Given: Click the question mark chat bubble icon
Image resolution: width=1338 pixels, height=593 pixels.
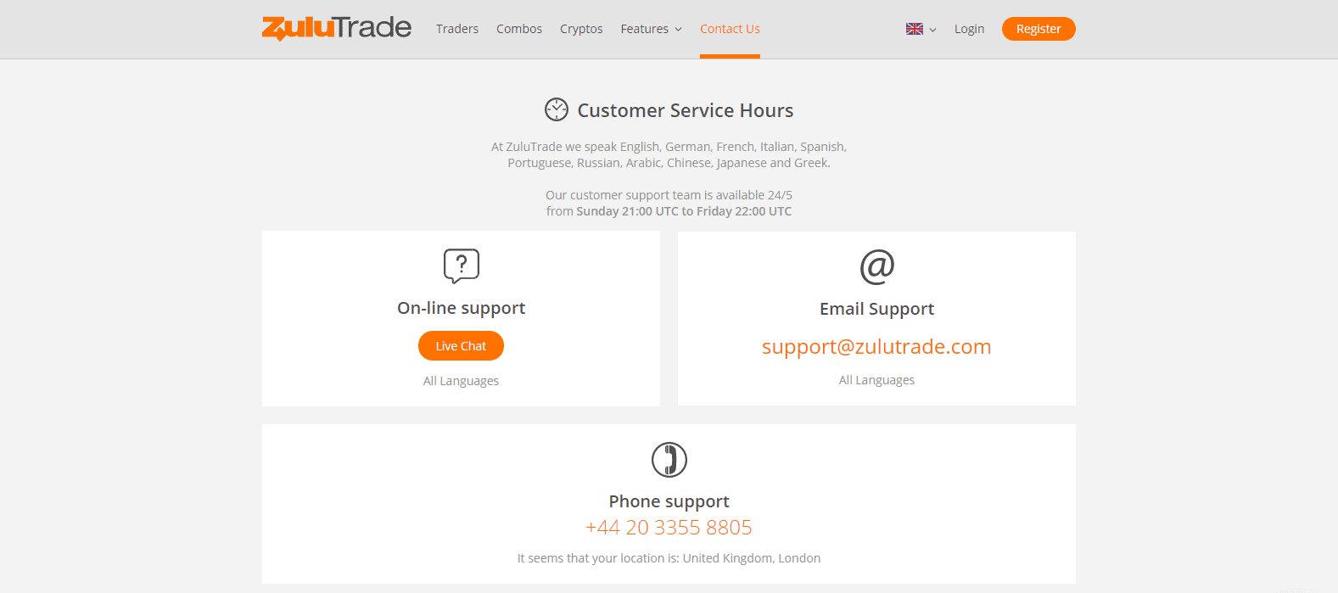Looking at the screenshot, I should point(462,266).
